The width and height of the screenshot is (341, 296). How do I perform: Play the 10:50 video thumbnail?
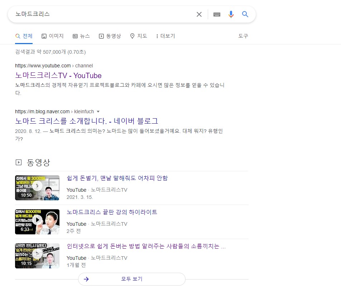pyautogui.click(x=37, y=188)
